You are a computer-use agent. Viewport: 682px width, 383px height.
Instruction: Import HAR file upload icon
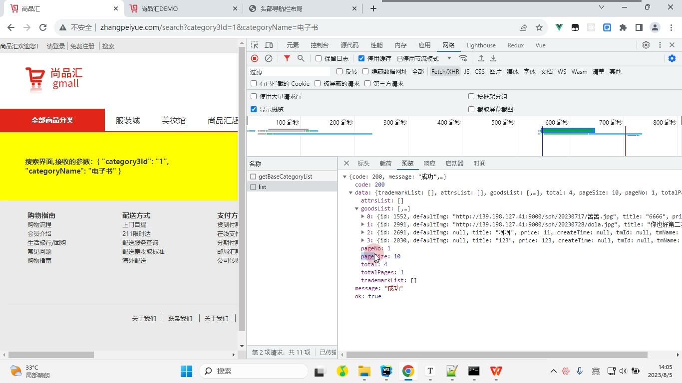(481, 58)
